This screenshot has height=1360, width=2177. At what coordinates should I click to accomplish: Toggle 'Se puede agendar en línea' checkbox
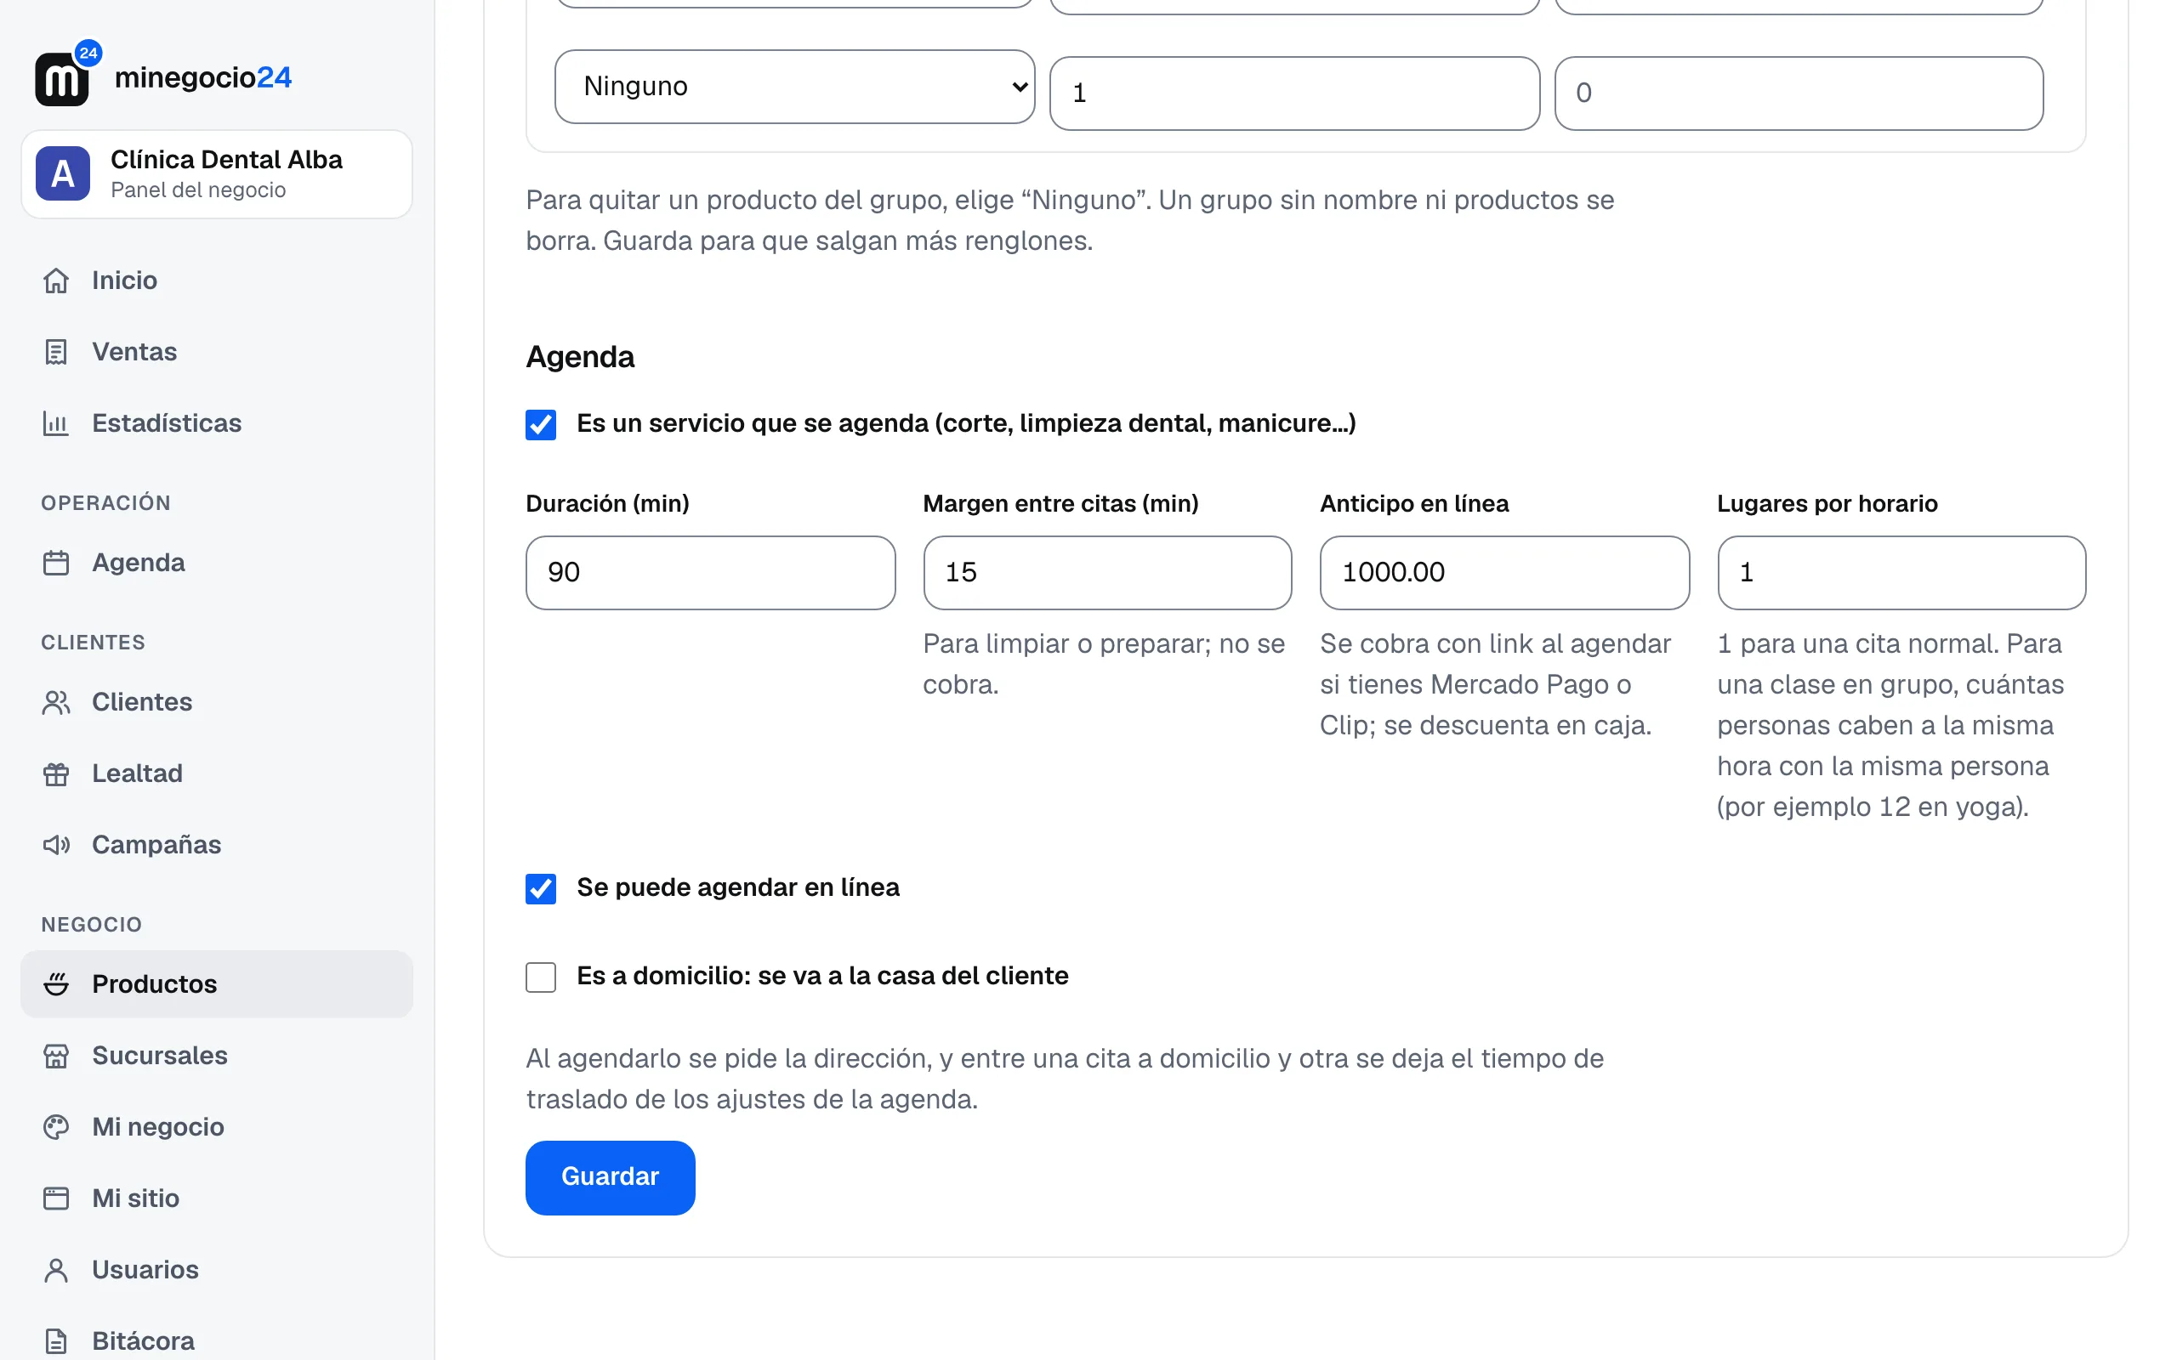pos(541,889)
